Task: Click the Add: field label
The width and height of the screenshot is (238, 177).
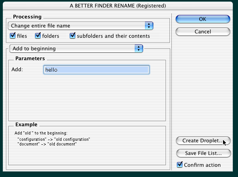Action: 17,69
